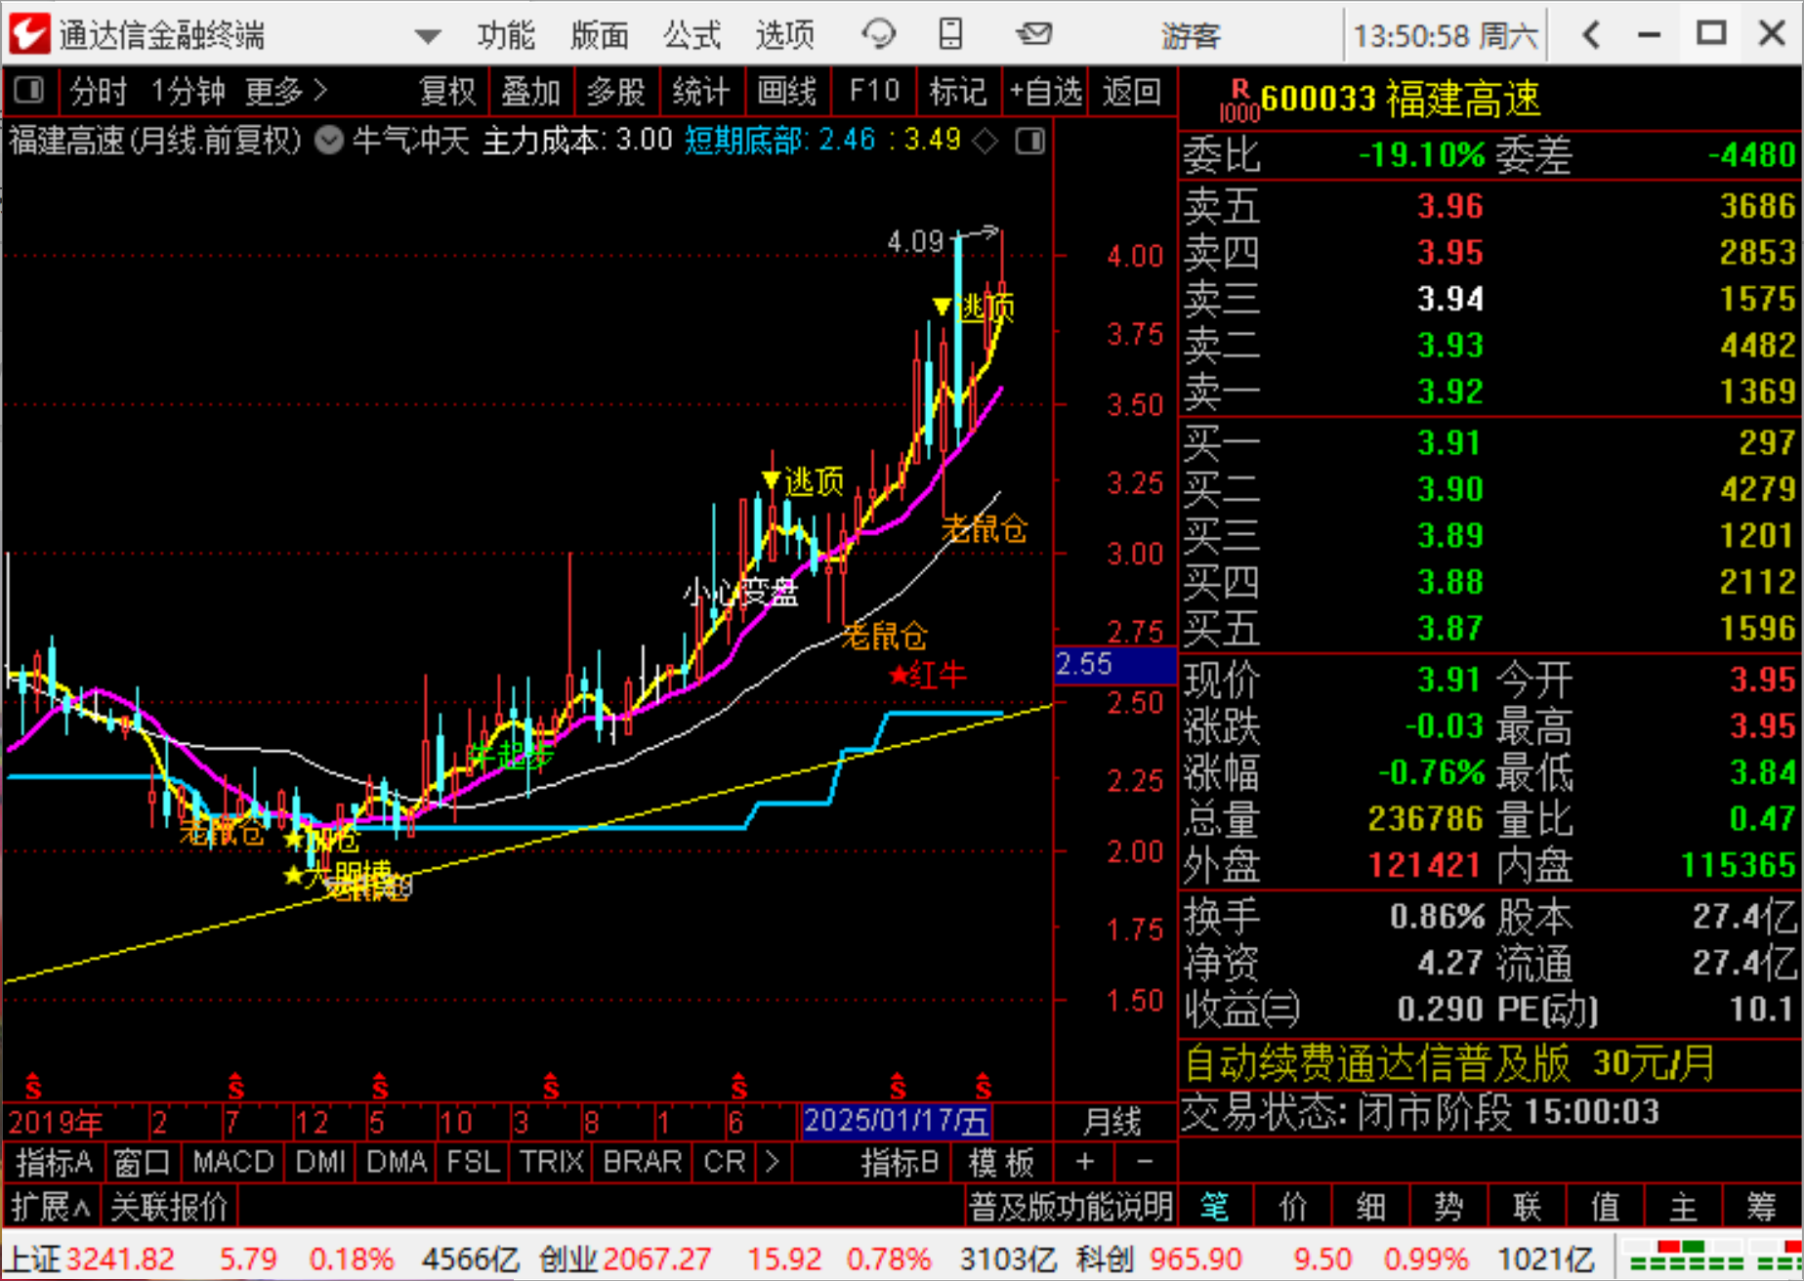Image resolution: width=1804 pixels, height=1281 pixels.
Task: Toggle the left panel icon beside 分时
Action: 29,92
